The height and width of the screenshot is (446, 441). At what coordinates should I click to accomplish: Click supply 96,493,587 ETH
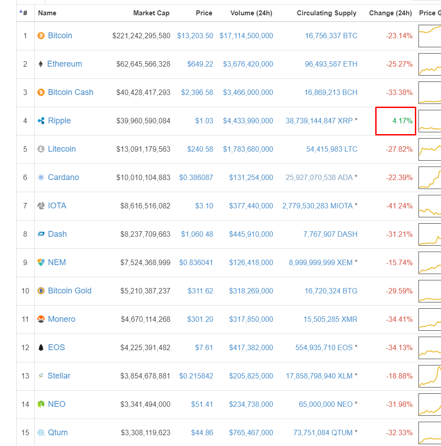[x=331, y=64]
